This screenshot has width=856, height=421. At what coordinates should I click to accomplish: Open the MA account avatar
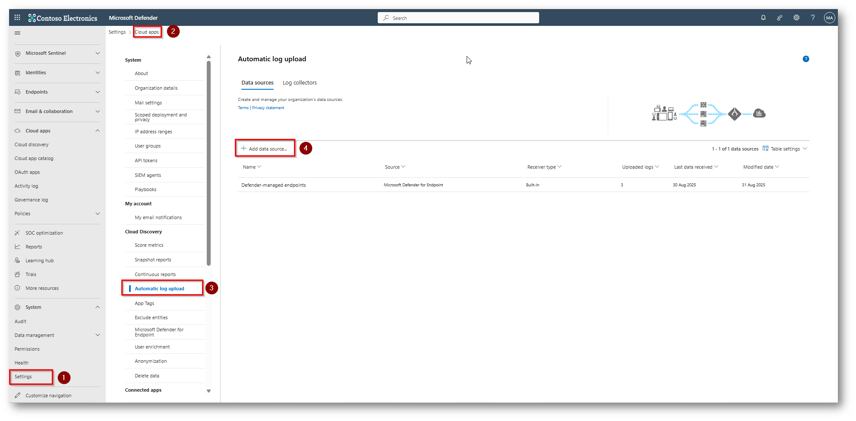coord(829,18)
